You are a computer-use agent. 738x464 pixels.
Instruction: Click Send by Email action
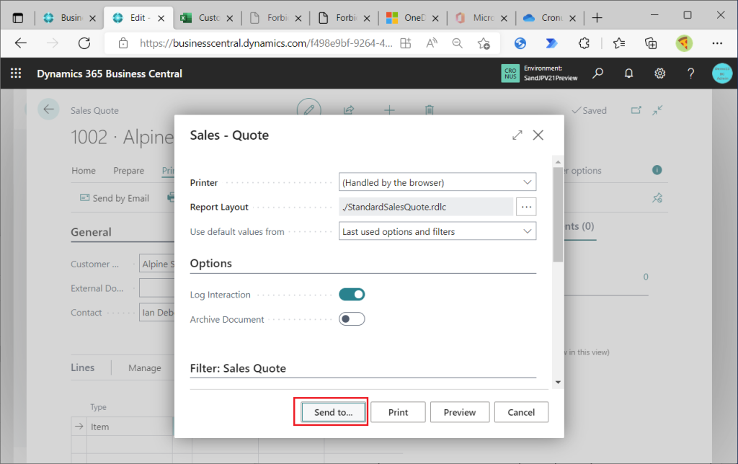(x=115, y=198)
